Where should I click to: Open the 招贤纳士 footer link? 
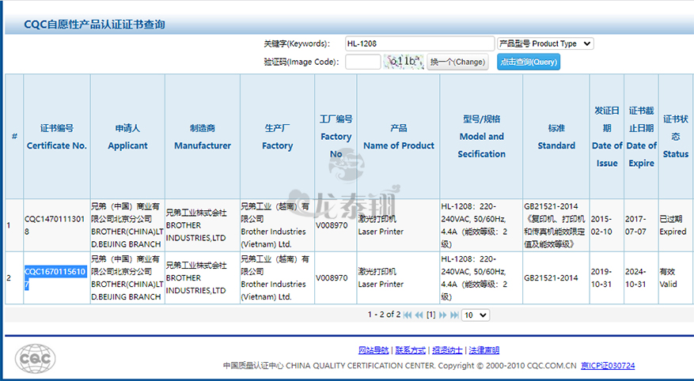[x=447, y=350]
